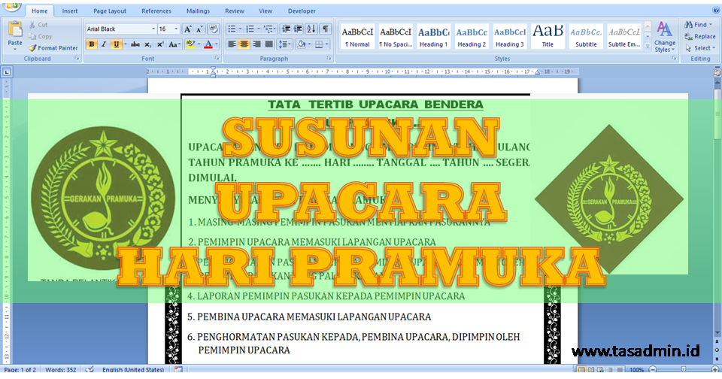Apply the red font color button
The height and width of the screenshot is (379, 722).
pos(208,44)
